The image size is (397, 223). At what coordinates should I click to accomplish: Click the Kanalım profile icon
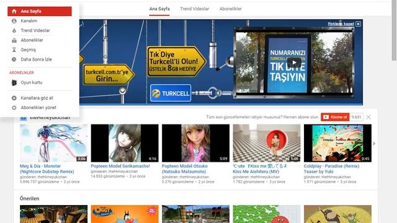tap(14, 21)
